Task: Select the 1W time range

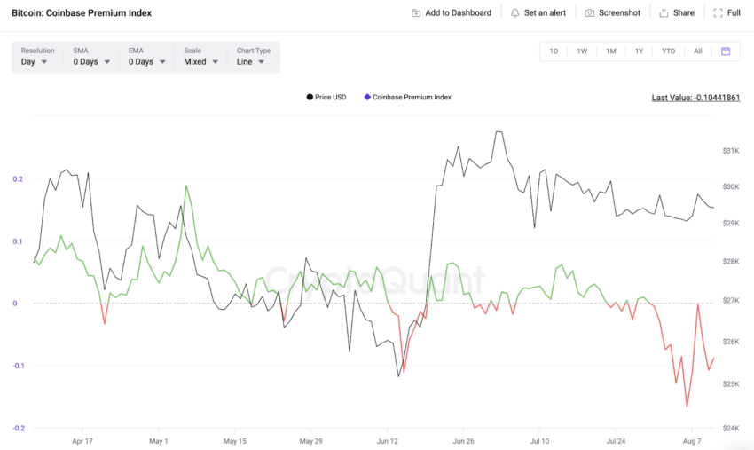Action: click(x=582, y=51)
